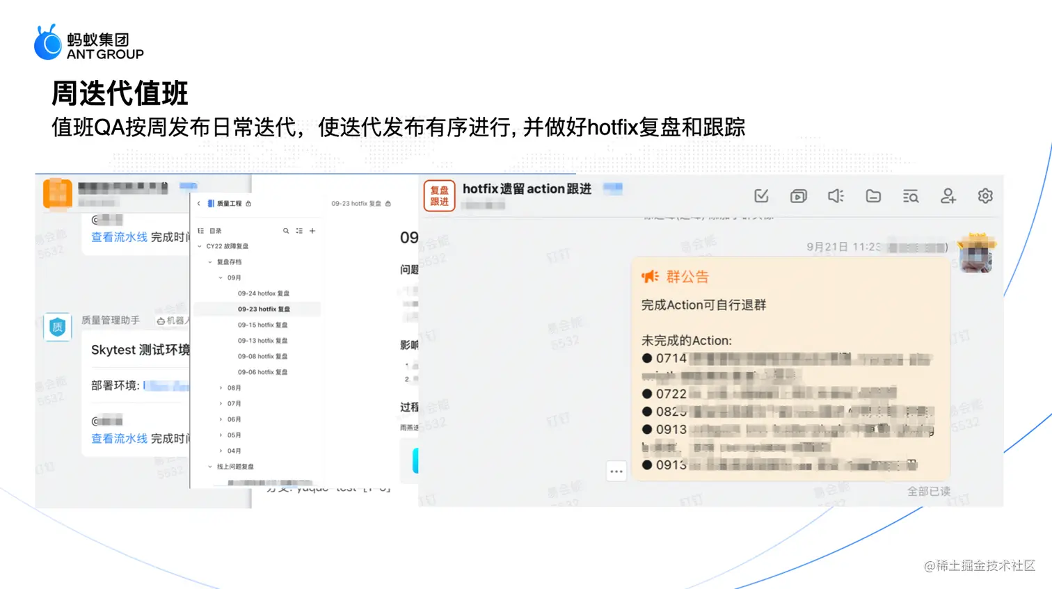1052x589 pixels.
Task: Collapse the 09月 folder
Action: pos(221,277)
